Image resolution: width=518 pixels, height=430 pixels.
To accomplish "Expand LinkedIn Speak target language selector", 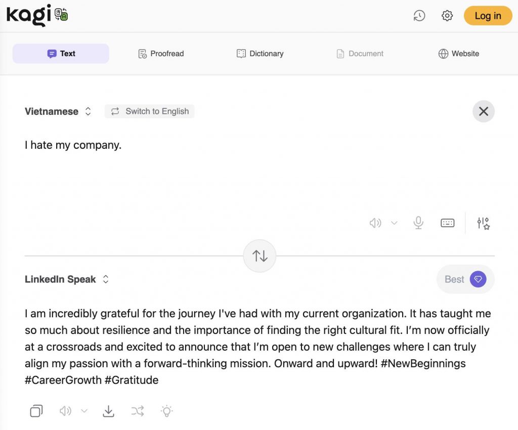I will tap(67, 279).
